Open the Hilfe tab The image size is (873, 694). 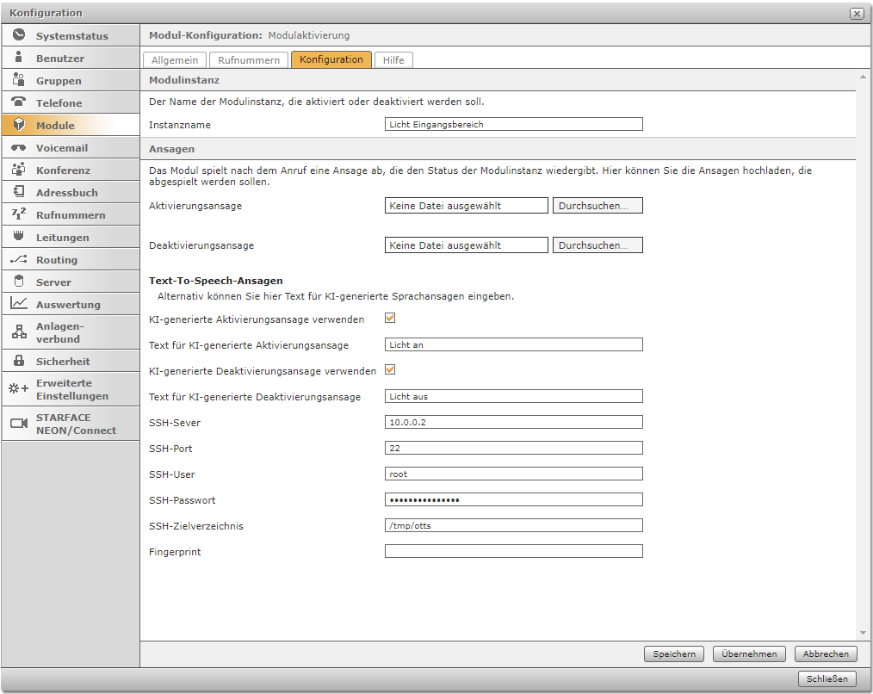(x=393, y=60)
